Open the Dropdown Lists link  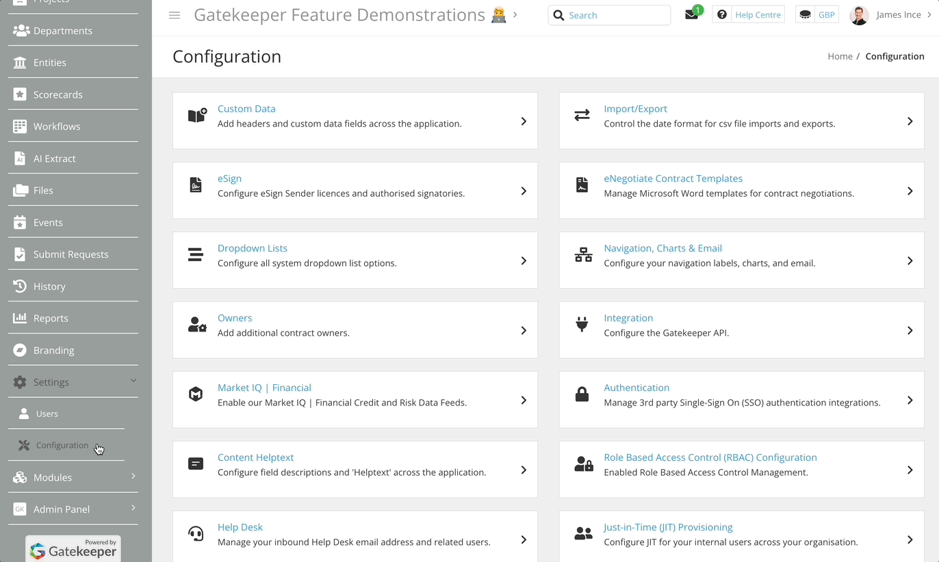tap(253, 248)
